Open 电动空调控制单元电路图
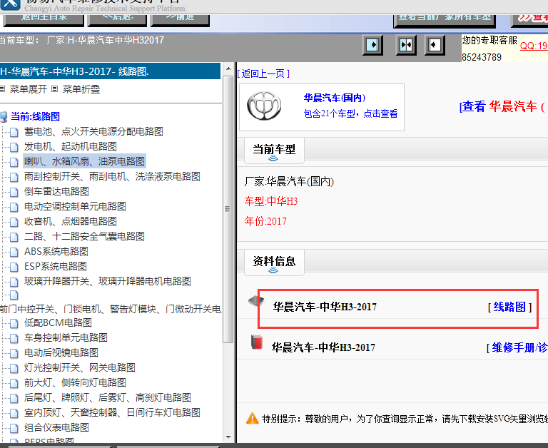548x448 pixels. [75, 206]
